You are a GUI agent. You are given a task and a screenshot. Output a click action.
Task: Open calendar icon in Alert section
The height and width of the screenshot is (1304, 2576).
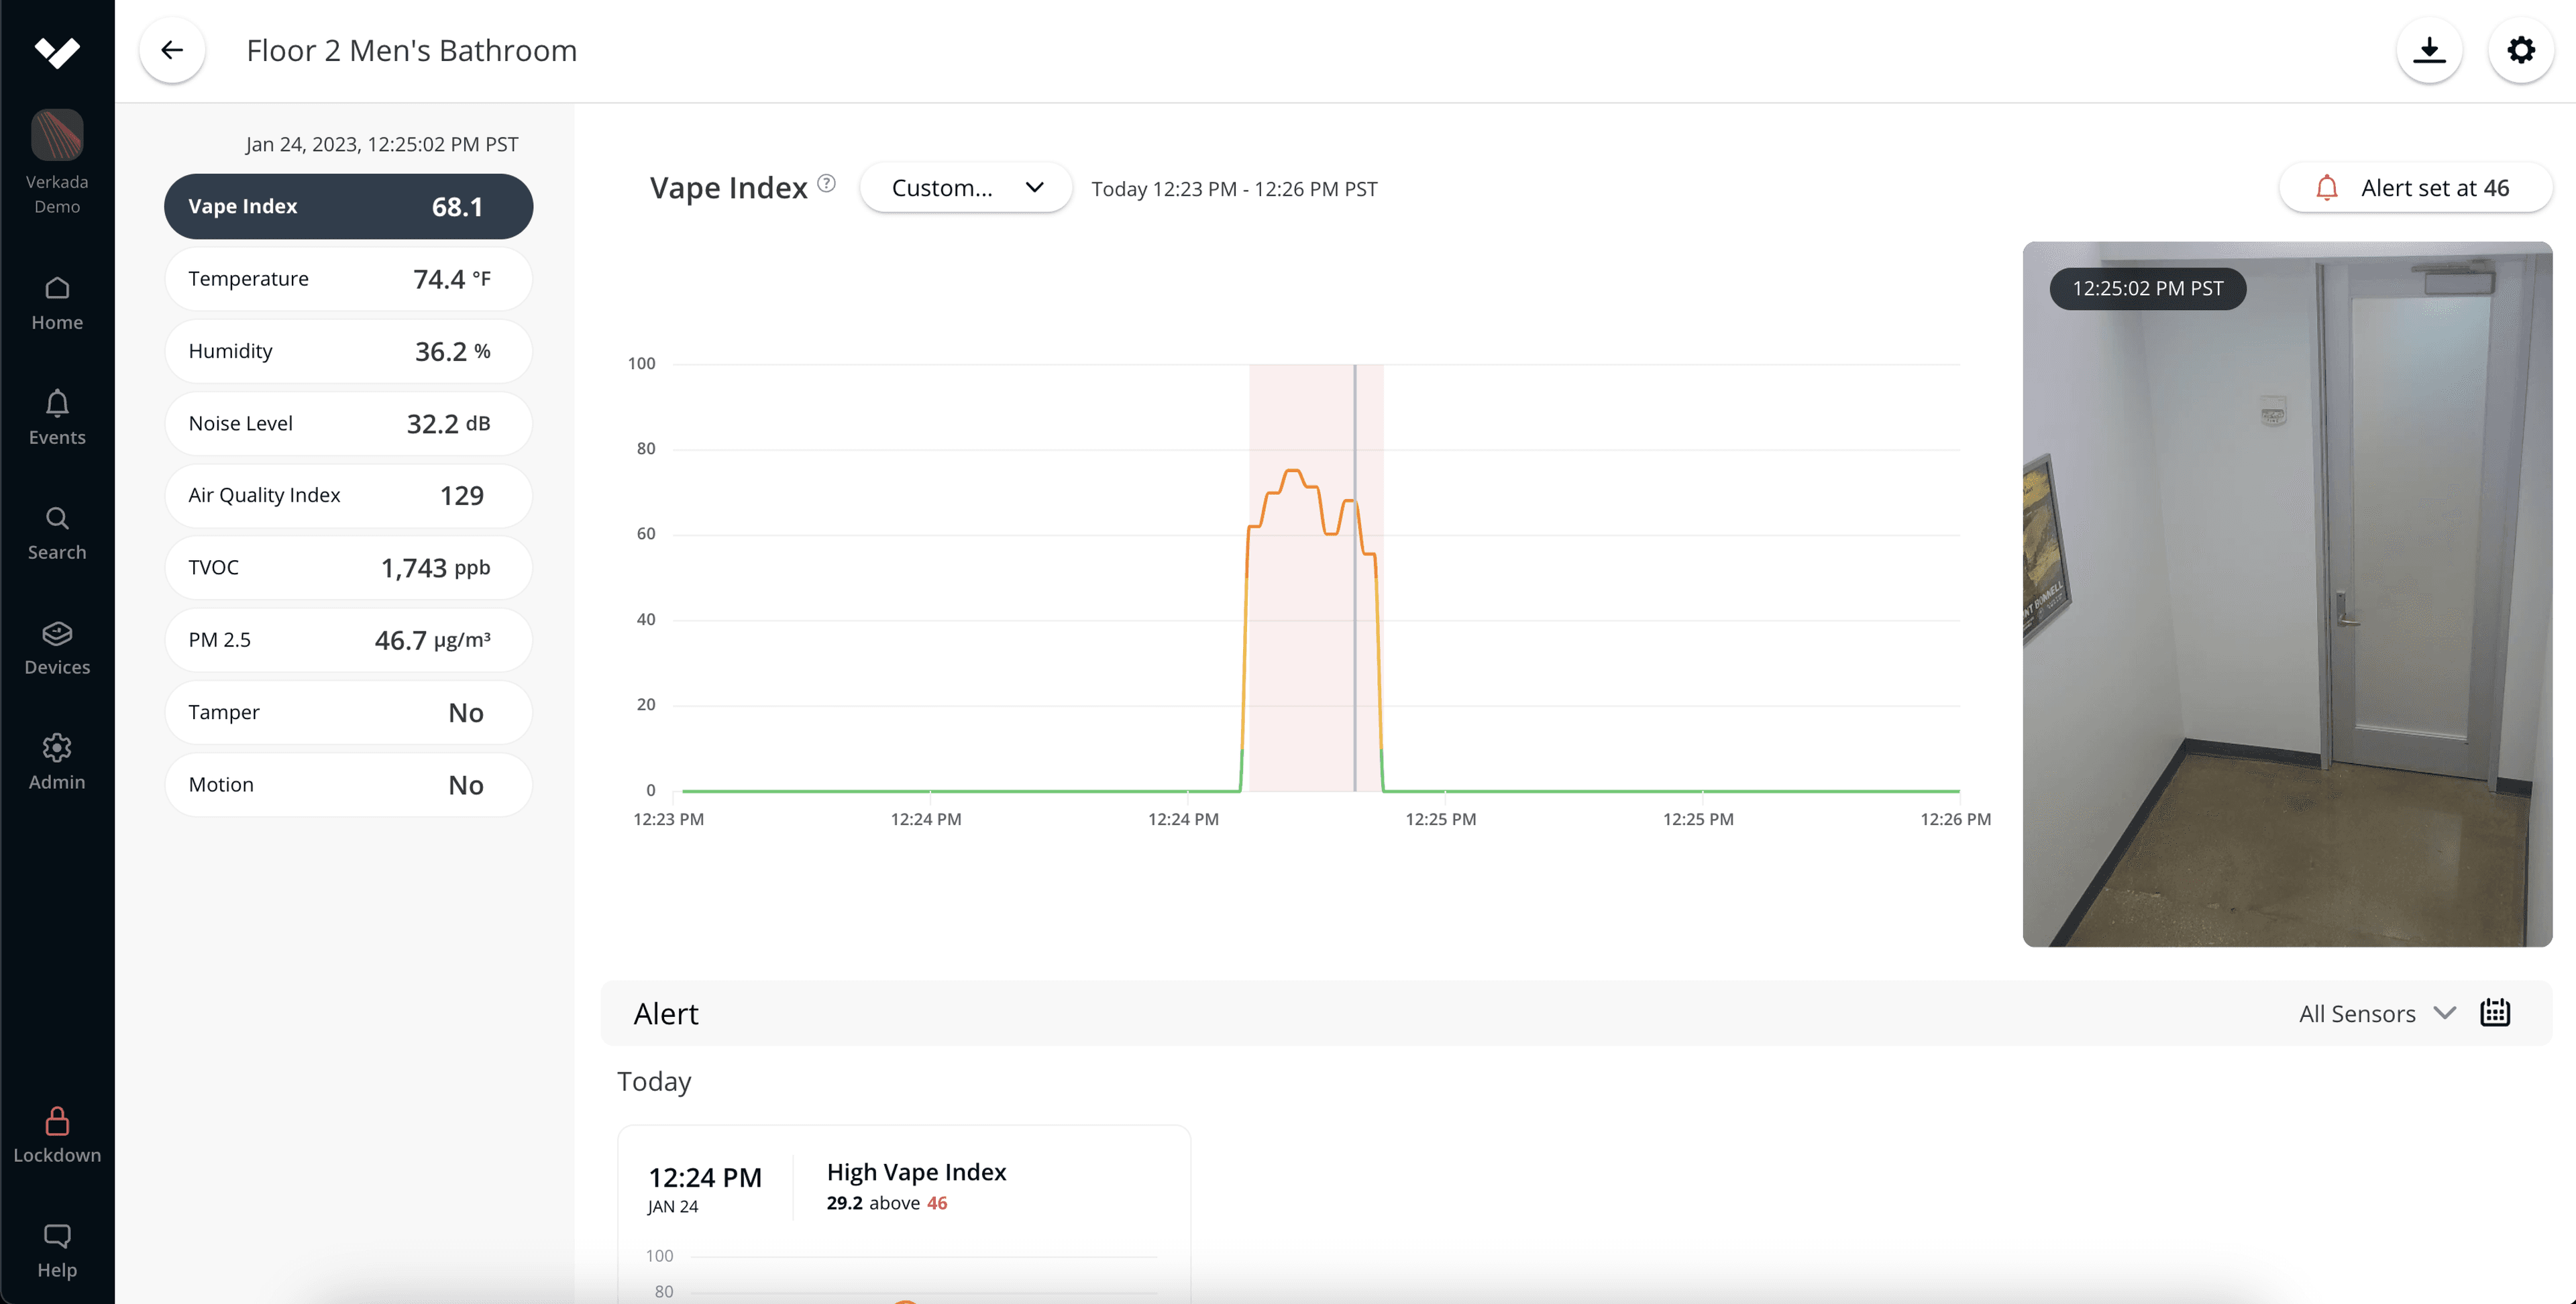pos(2495,1013)
